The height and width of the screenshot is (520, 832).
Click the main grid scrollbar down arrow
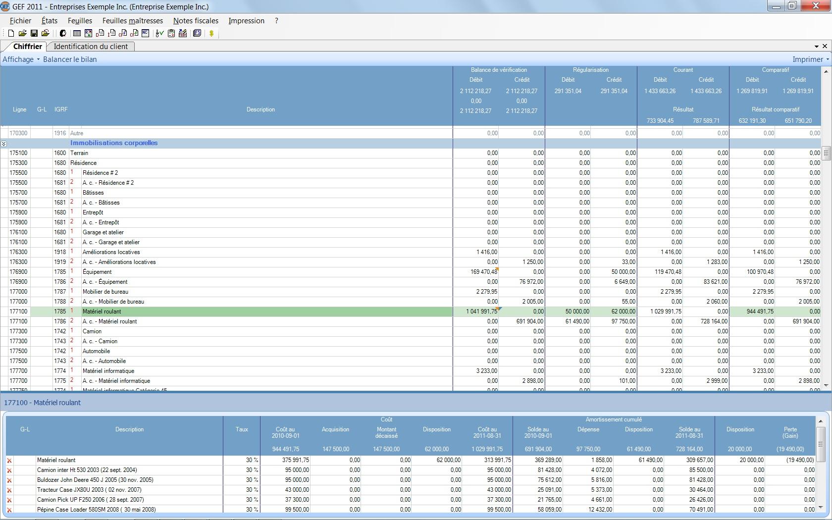click(826, 385)
